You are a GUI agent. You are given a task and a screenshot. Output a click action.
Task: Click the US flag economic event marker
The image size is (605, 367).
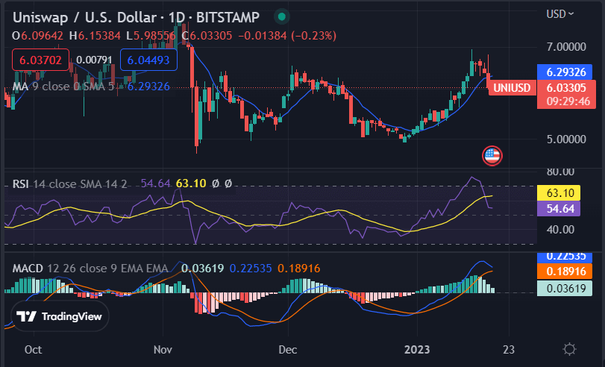click(x=492, y=156)
